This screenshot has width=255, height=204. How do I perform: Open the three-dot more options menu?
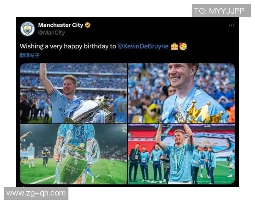click(x=231, y=25)
